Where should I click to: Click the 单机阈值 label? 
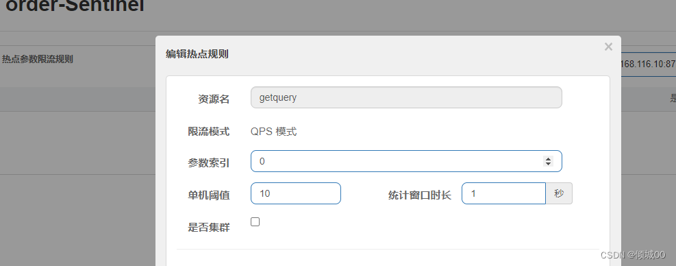[209, 195]
